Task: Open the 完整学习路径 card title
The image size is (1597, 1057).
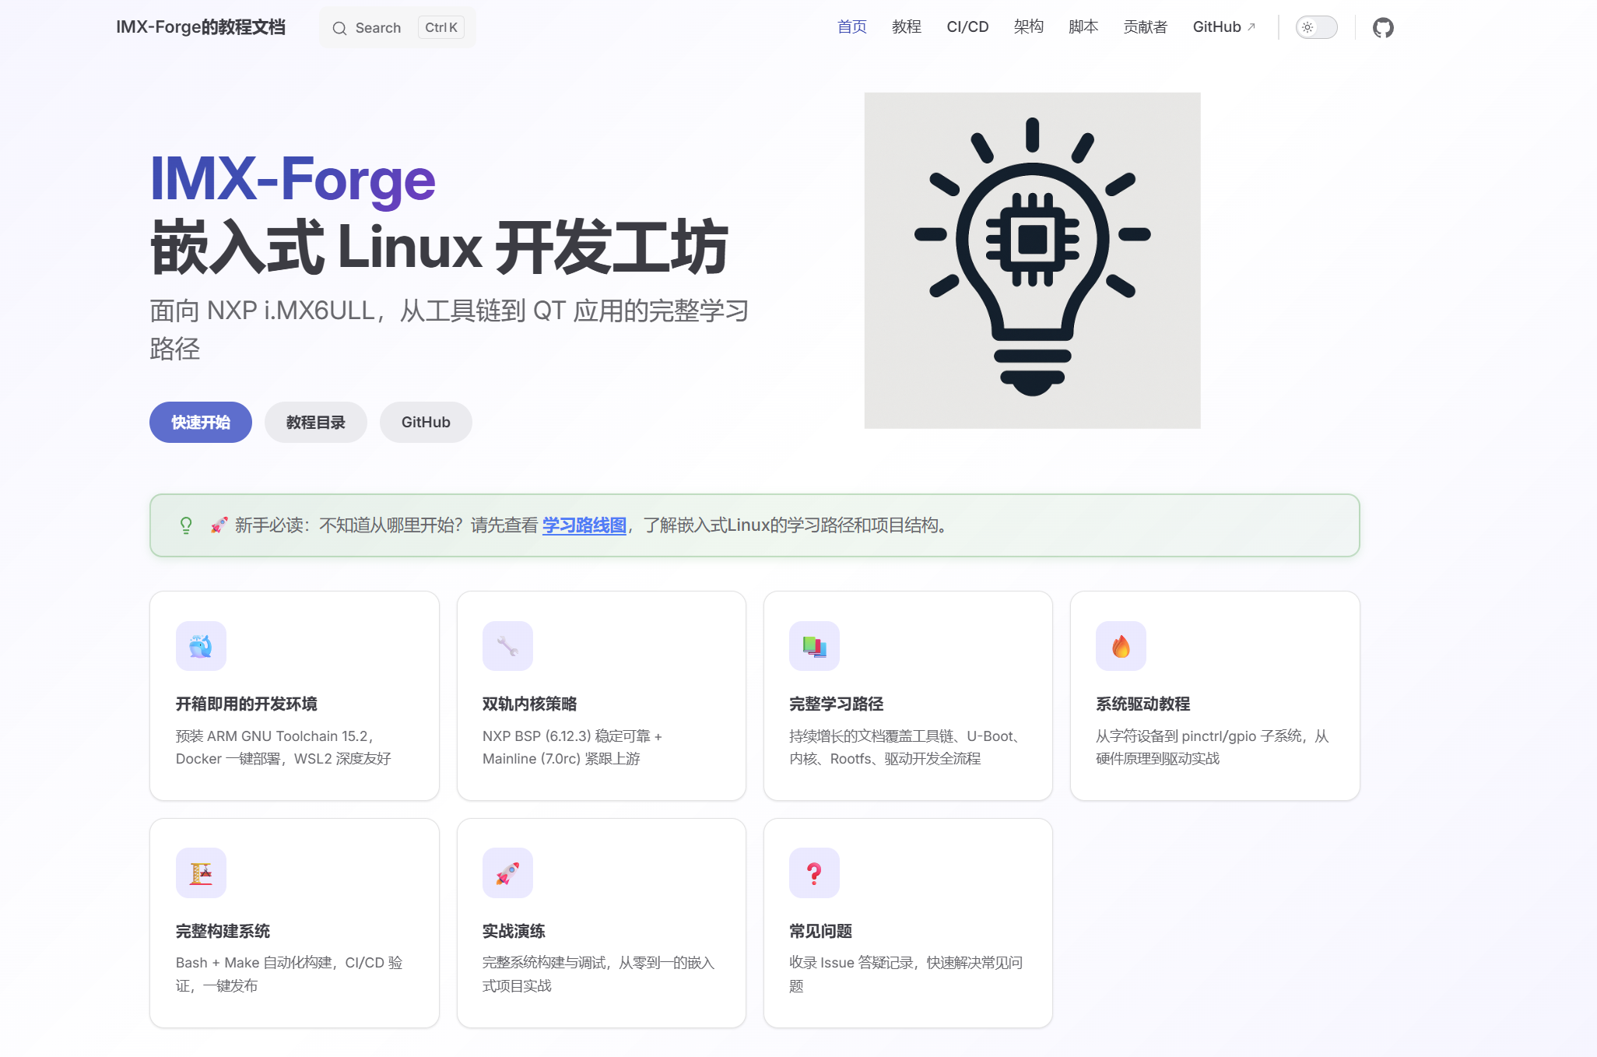Action: click(837, 704)
